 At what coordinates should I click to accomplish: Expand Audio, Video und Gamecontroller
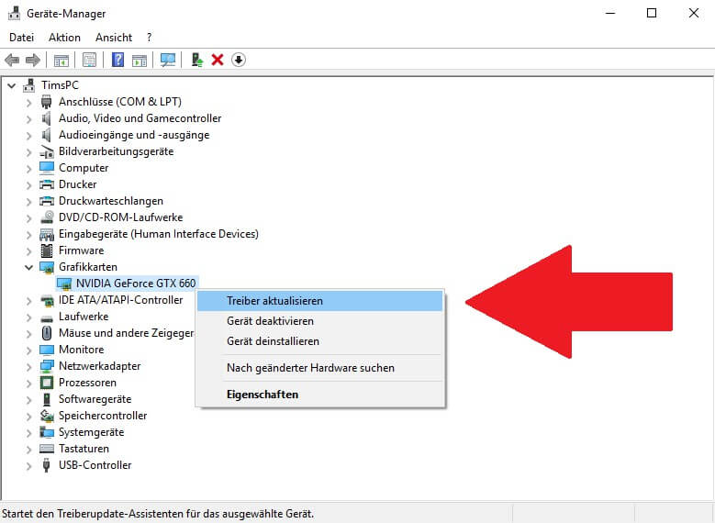28,118
